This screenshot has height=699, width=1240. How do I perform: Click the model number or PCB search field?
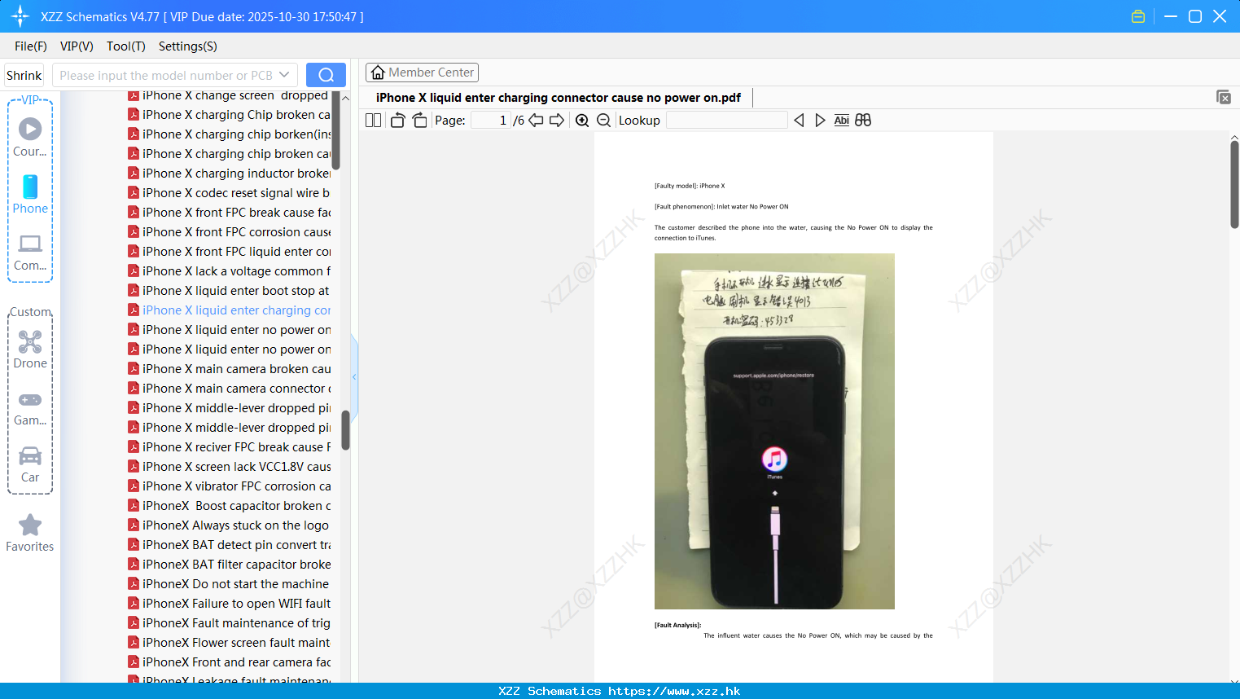click(165, 75)
